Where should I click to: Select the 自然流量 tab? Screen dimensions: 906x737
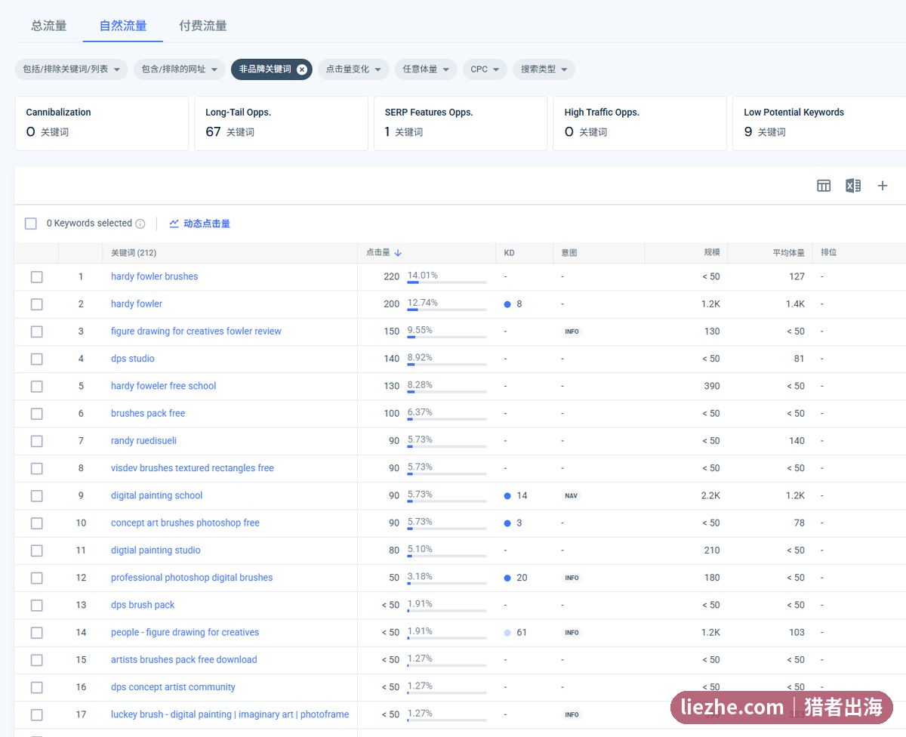click(123, 26)
